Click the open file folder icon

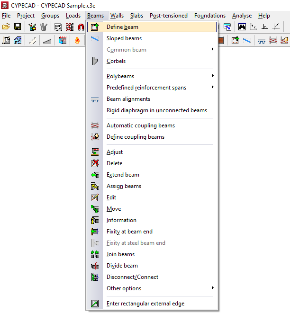(x=6, y=27)
